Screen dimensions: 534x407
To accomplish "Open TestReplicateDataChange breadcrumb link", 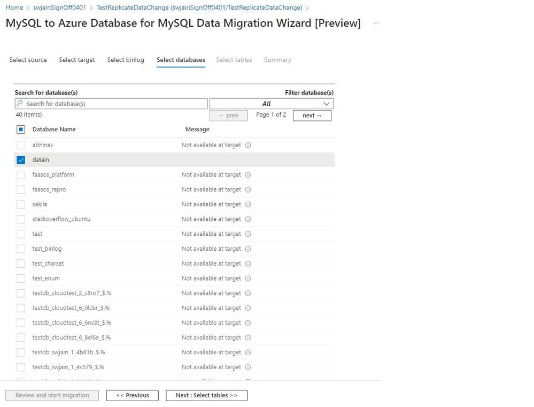I will click(199, 7).
